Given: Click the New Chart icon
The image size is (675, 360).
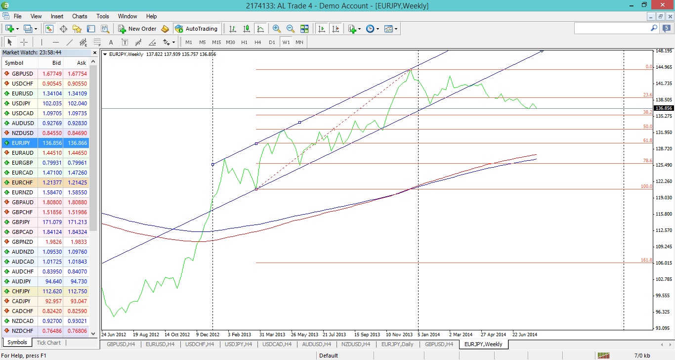Looking at the screenshot, I should [x=9, y=29].
